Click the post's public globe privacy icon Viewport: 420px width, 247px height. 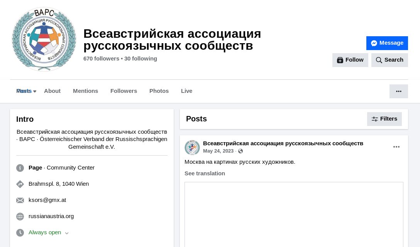[240, 151]
